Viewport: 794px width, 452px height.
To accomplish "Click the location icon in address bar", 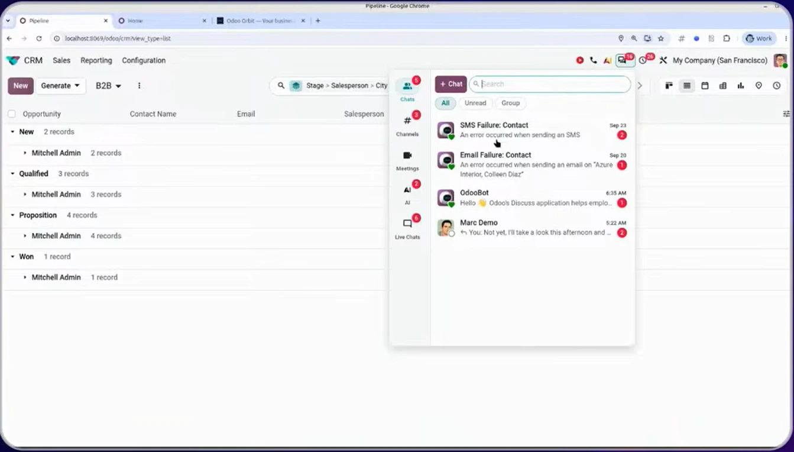I will click(621, 38).
